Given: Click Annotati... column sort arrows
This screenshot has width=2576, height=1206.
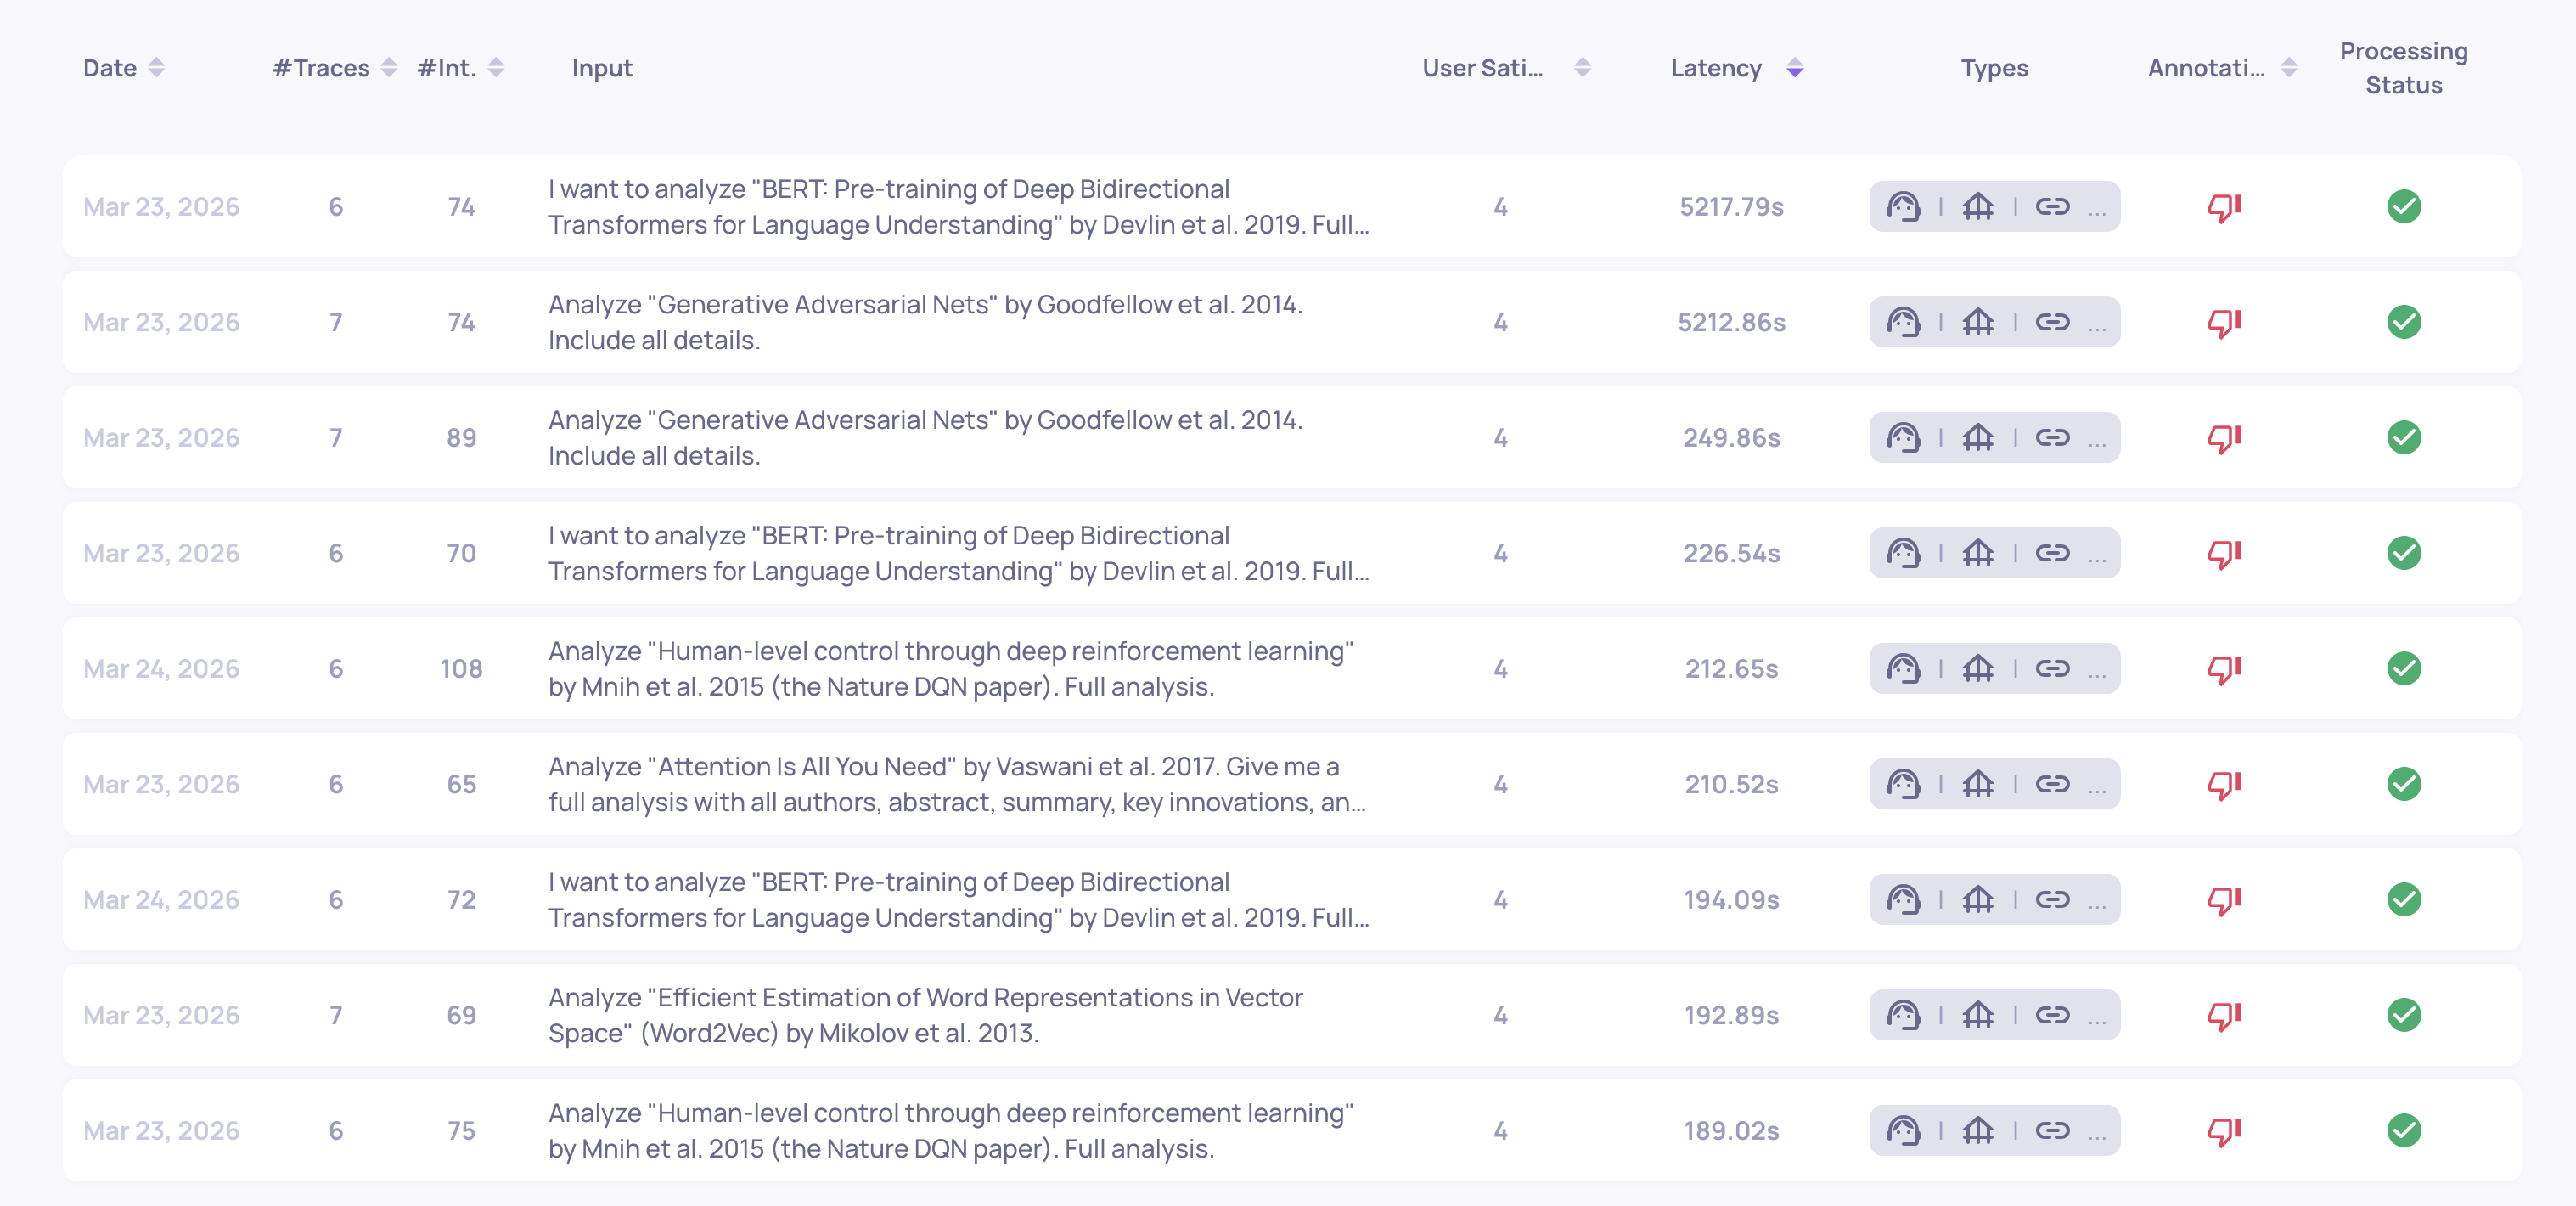Looking at the screenshot, I should [x=2288, y=68].
